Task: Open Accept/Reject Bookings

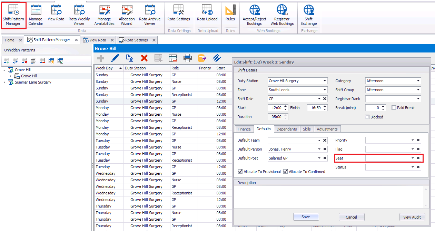Action: pyautogui.click(x=255, y=15)
